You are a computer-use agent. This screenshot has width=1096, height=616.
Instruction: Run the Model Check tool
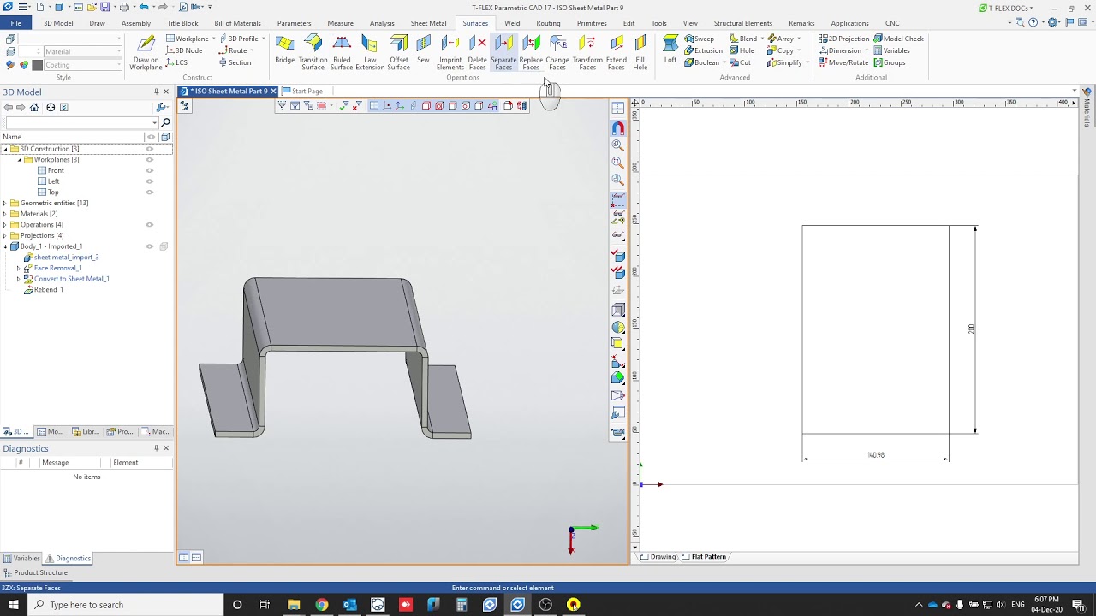898,38
